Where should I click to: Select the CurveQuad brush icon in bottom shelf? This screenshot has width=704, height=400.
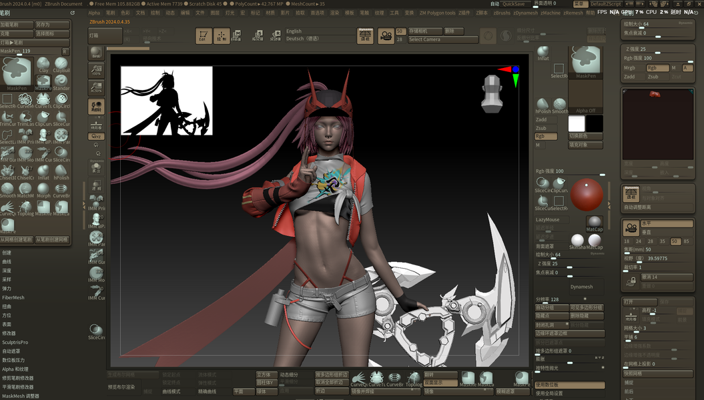tap(358, 379)
